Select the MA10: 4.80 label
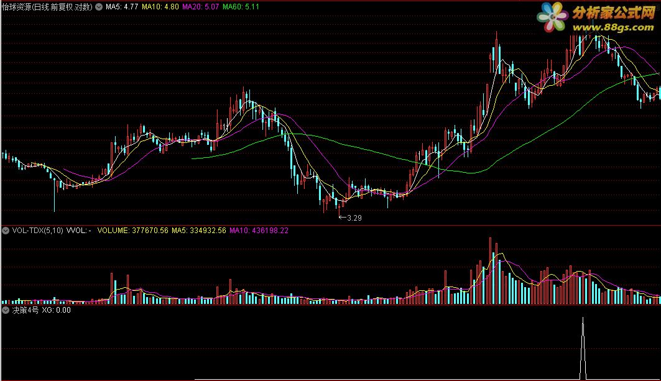661x381 pixels. coord(160,7)
